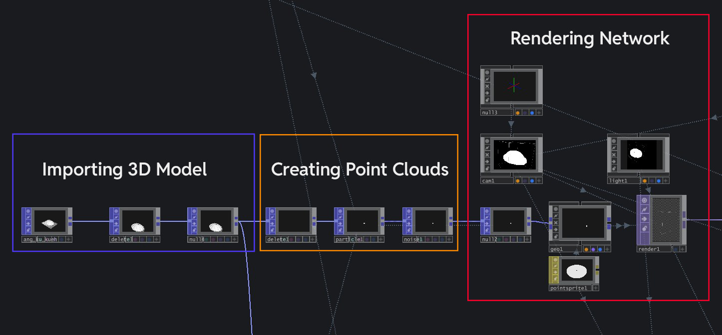The image size is (722, 335).
Task: Click the plus icon below delete3 node
Action: click(157, 239)
